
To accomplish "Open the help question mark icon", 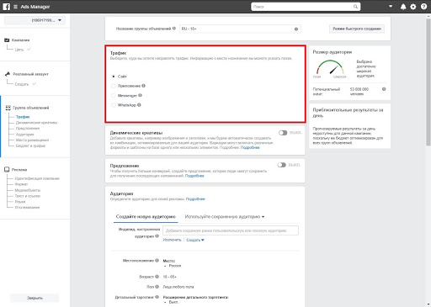I will pos(423,7).
